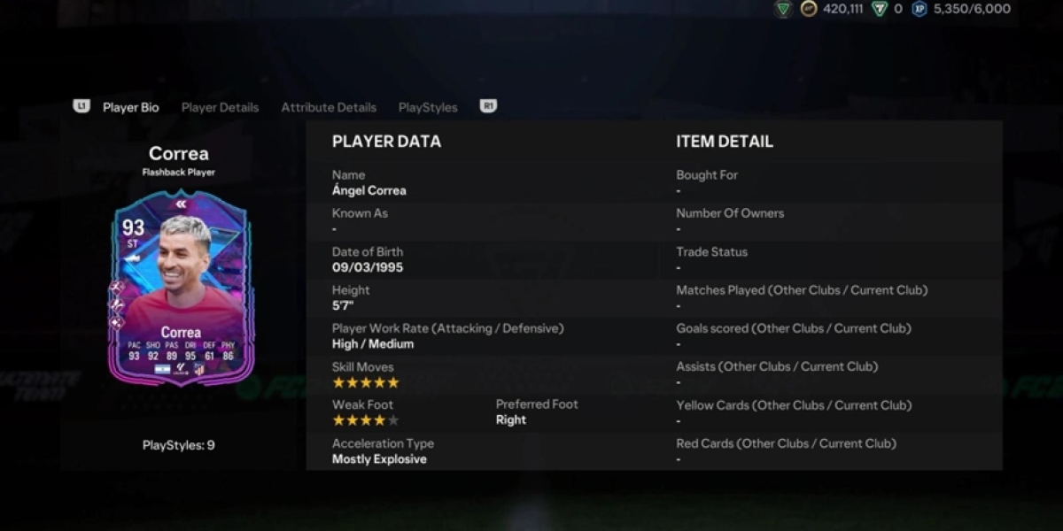Click the UT coins icon
1063x531 pixels.
pos(808,9)
